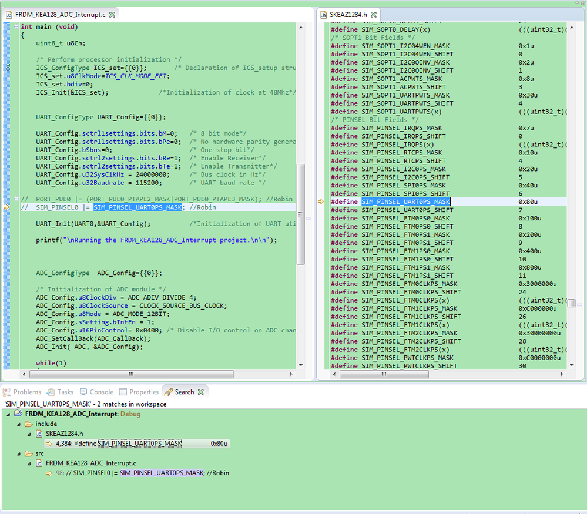587x514 pixels.
Task: Click the gutter marker beside ICS_ConfigType line
Action: pyautogui.click(x=8, y=68)
